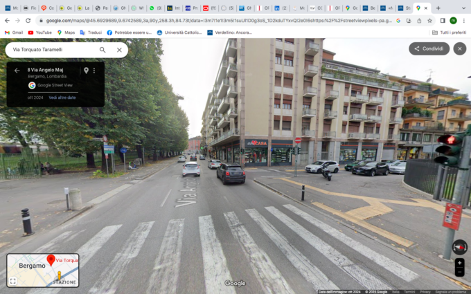Open a new browser tab
Image resolution: width=471 pixels, height=294 pixels.
click(438, 8)
